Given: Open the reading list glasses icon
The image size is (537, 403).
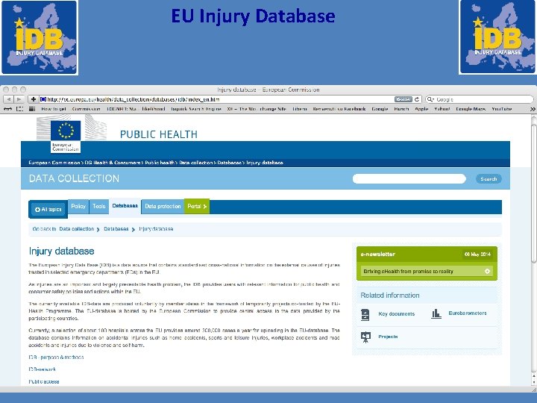Looking at the screenshot, I should pos(8,109).
